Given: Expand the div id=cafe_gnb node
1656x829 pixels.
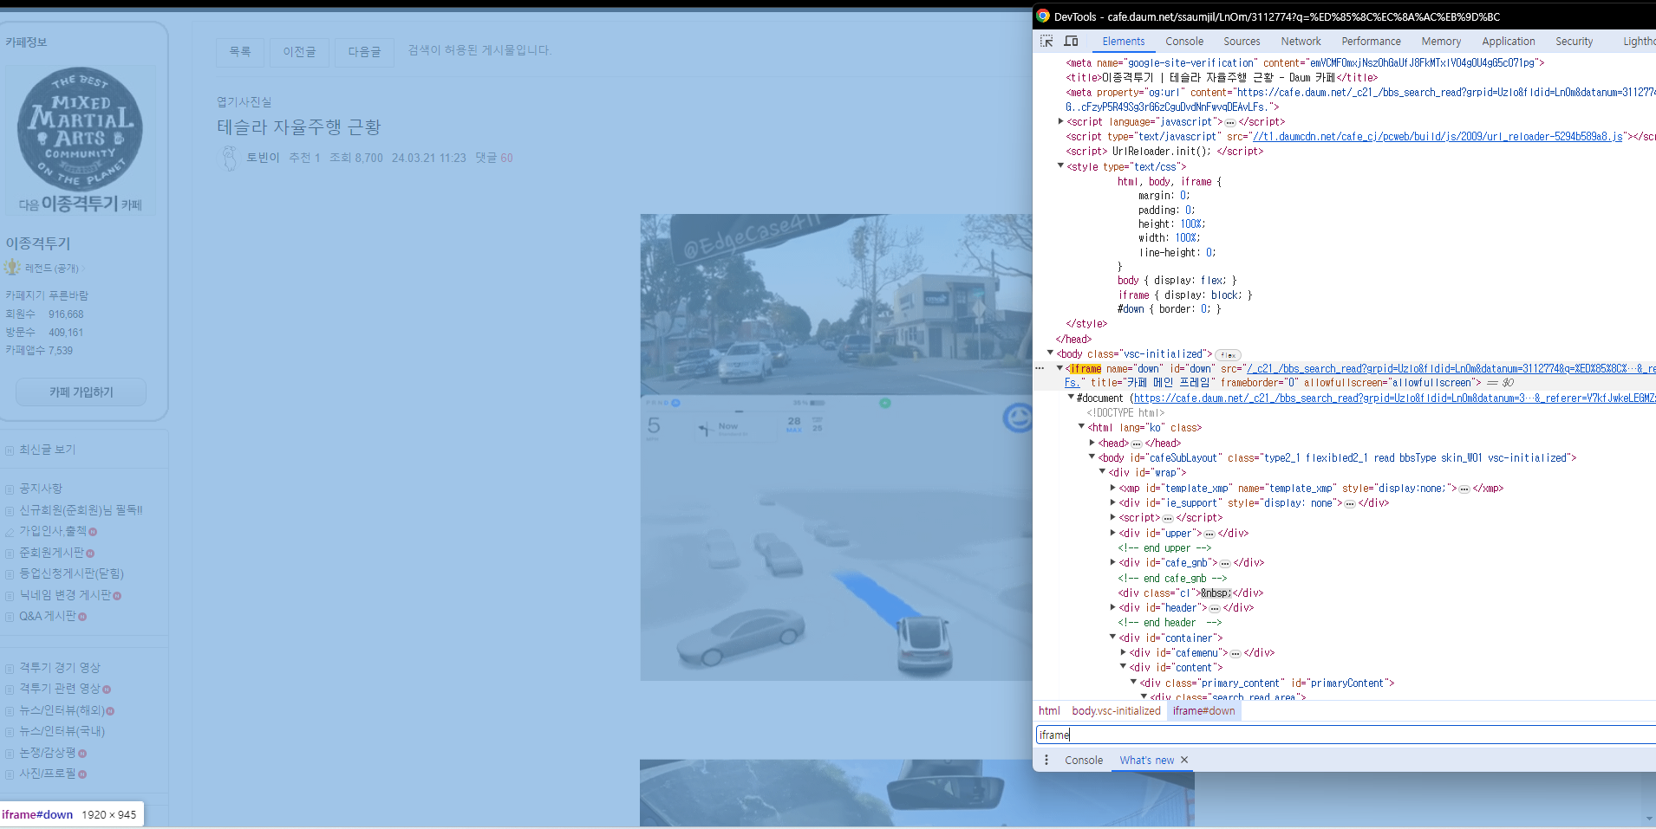Looking at the screenshot, I should point(1112,562).
